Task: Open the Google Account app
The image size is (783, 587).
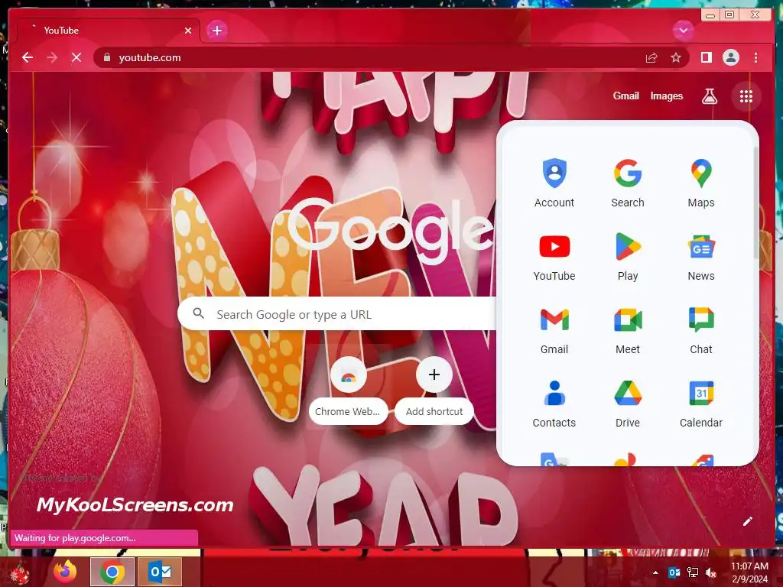Action: point(554,183)
